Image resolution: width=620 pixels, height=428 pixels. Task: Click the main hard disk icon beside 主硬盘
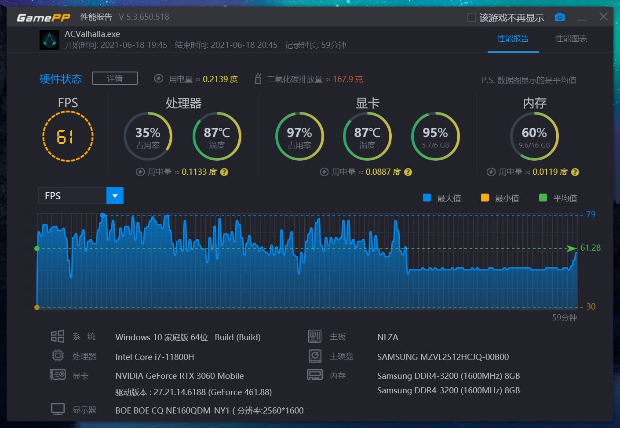[x=315, y=356]
